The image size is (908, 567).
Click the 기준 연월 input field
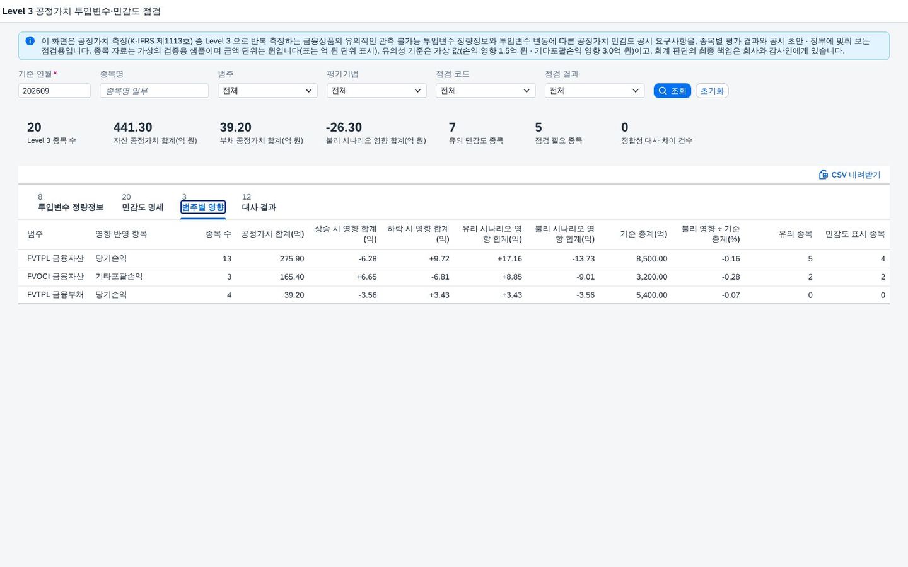pyautogui.click(x=54, y=91)
